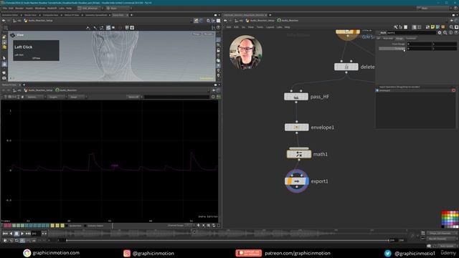Click the parameter pane search icon
This screenshot has width=459, height=258.
[445, 33]
